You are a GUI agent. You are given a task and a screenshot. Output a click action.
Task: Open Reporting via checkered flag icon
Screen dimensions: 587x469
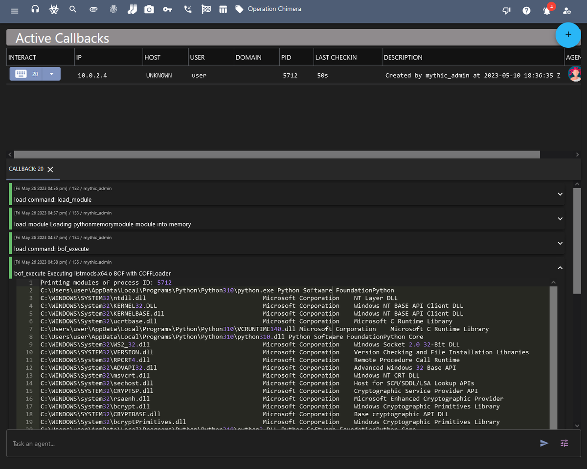[206, 9]
